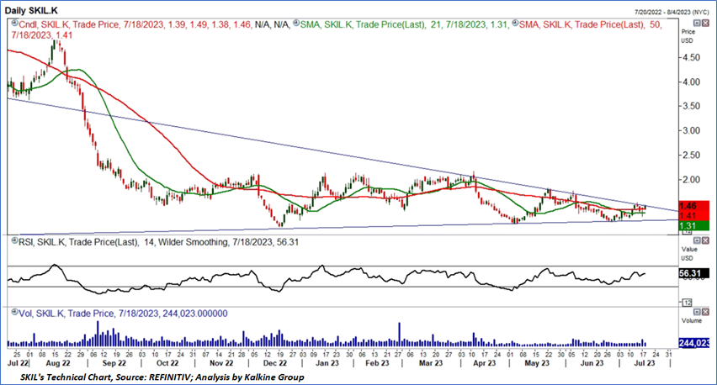Click the circle icon before RSI legend
Viewport: 717px width, 385px height.
click(x=14, y=240)
